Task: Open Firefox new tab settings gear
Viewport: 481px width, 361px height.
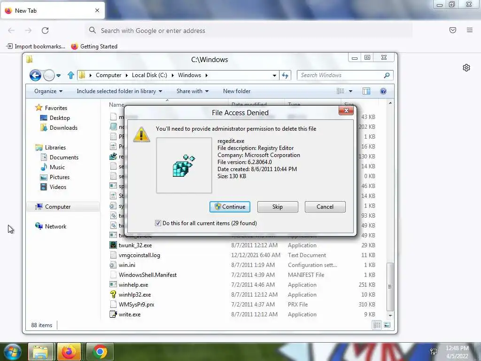Action: [x=466, y=68]
